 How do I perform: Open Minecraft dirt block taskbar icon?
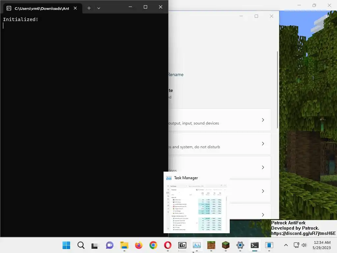click(x=211, y=245)
